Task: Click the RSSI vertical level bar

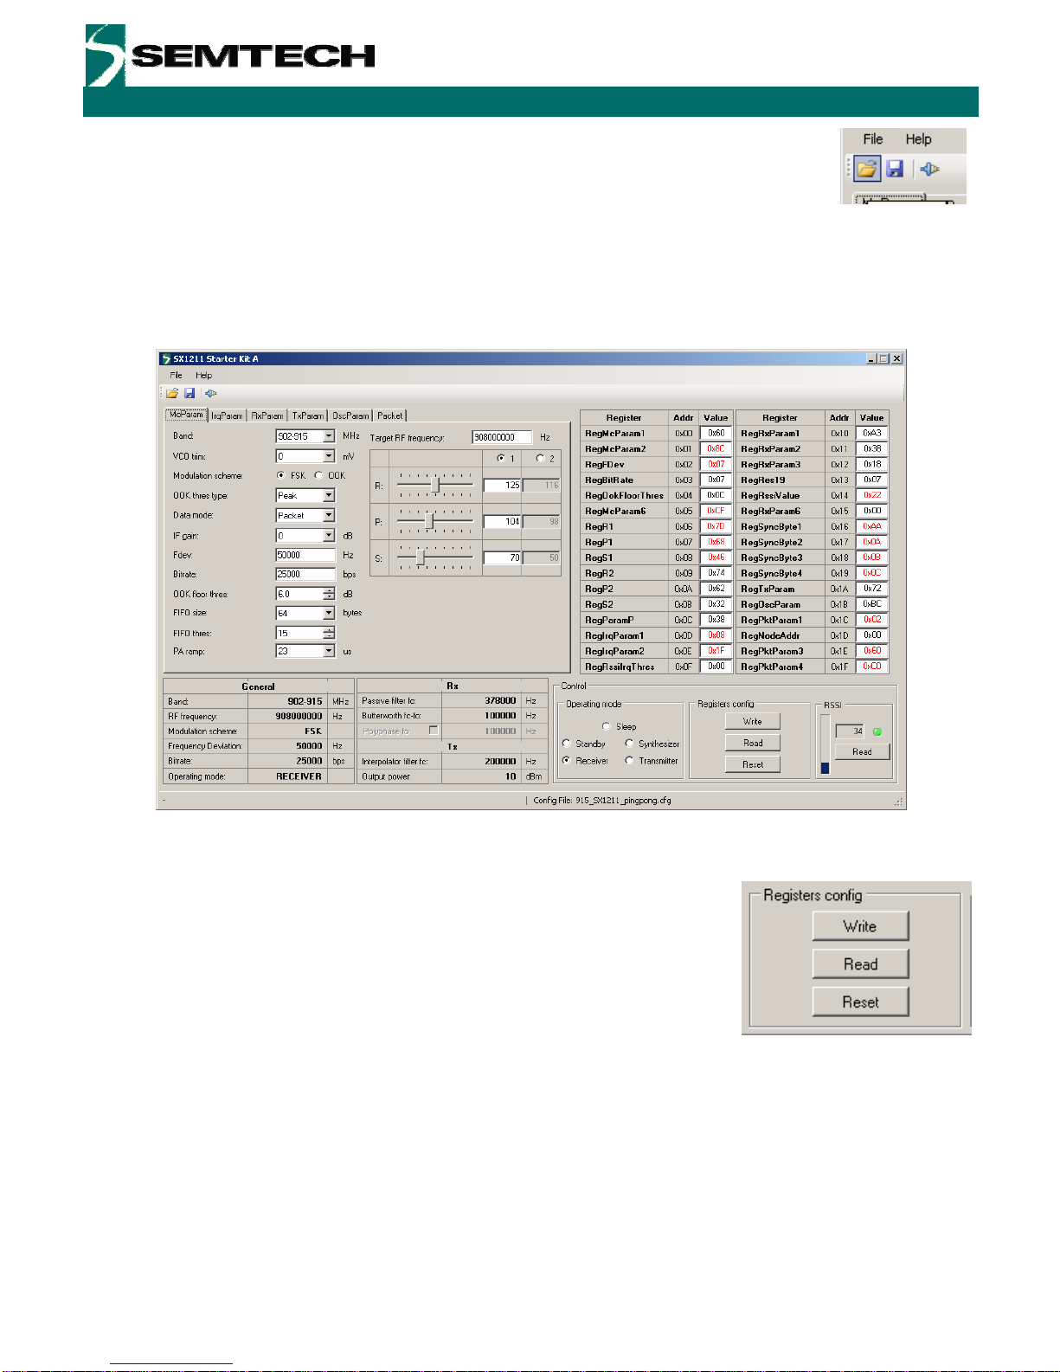Action: [825, 744]
